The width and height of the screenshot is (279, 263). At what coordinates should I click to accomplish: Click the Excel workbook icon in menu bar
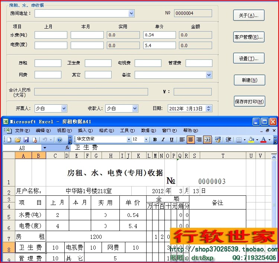tap(8, 131)
